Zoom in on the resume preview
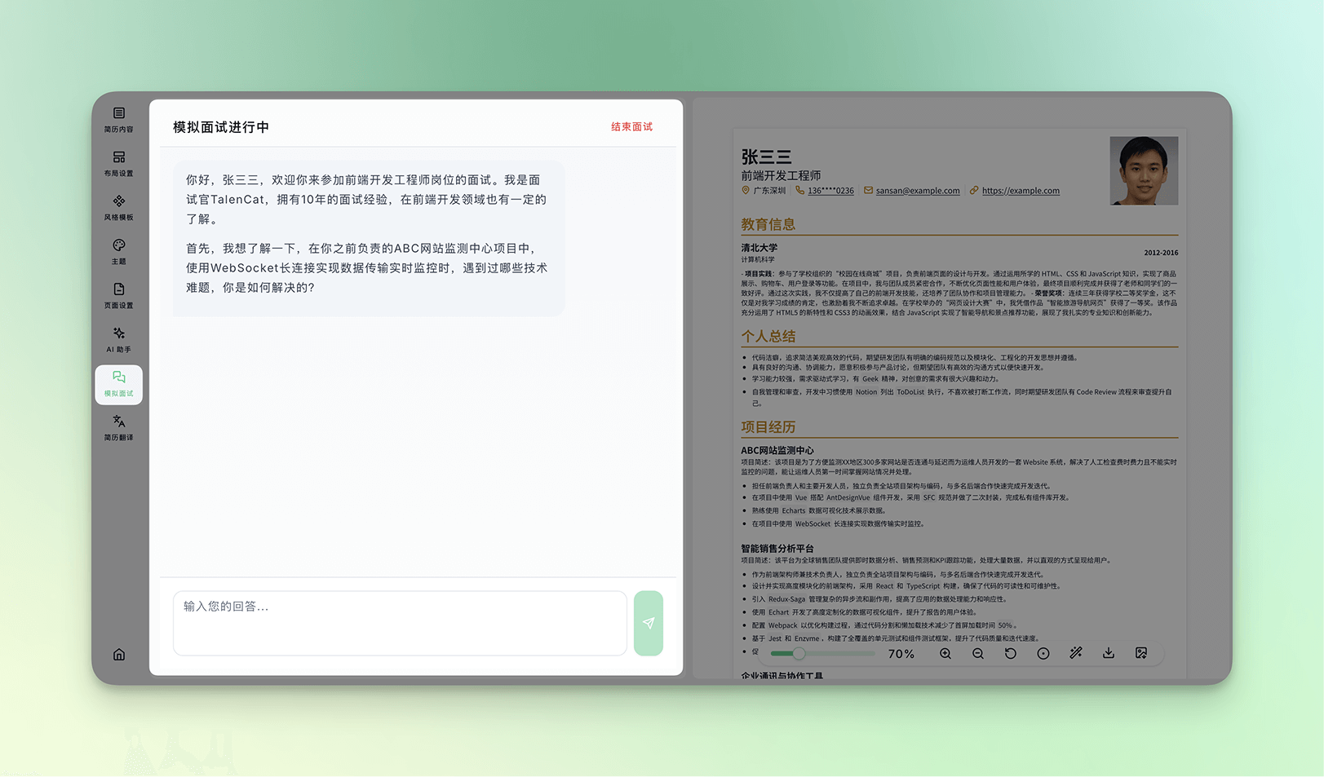The width and height of the screenshot is (1324, 777). [945, 654]
